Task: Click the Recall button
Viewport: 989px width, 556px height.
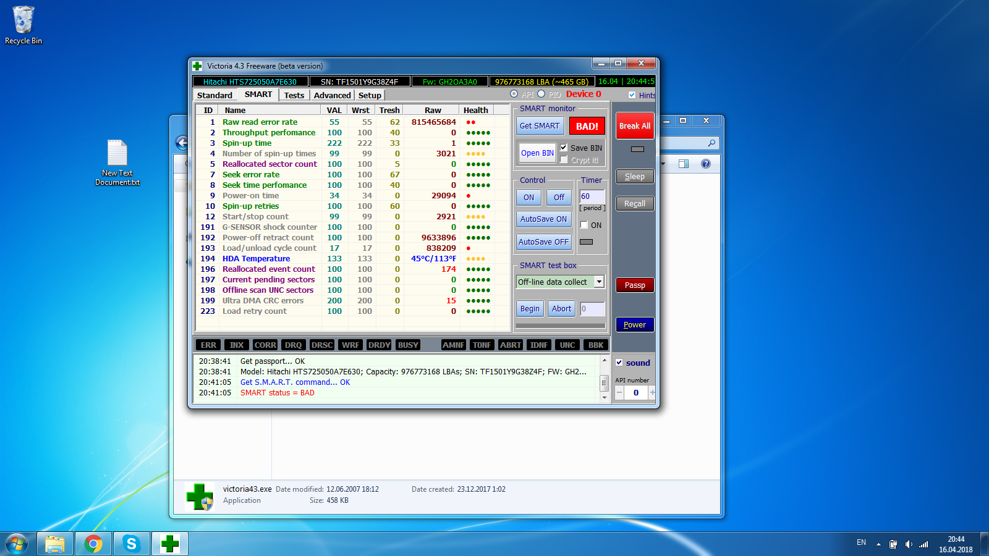Action: (635, 204)
